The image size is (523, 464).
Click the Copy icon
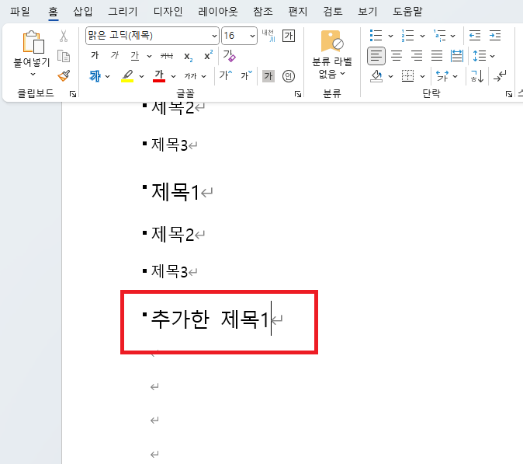64,56
